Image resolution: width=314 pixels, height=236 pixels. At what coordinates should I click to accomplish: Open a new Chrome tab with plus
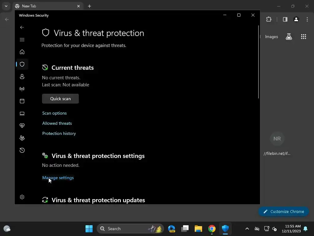coord(90,6)
